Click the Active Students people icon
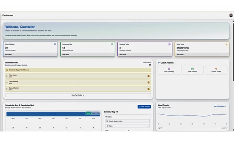This screenshot has width=234, height=145. 55,44
